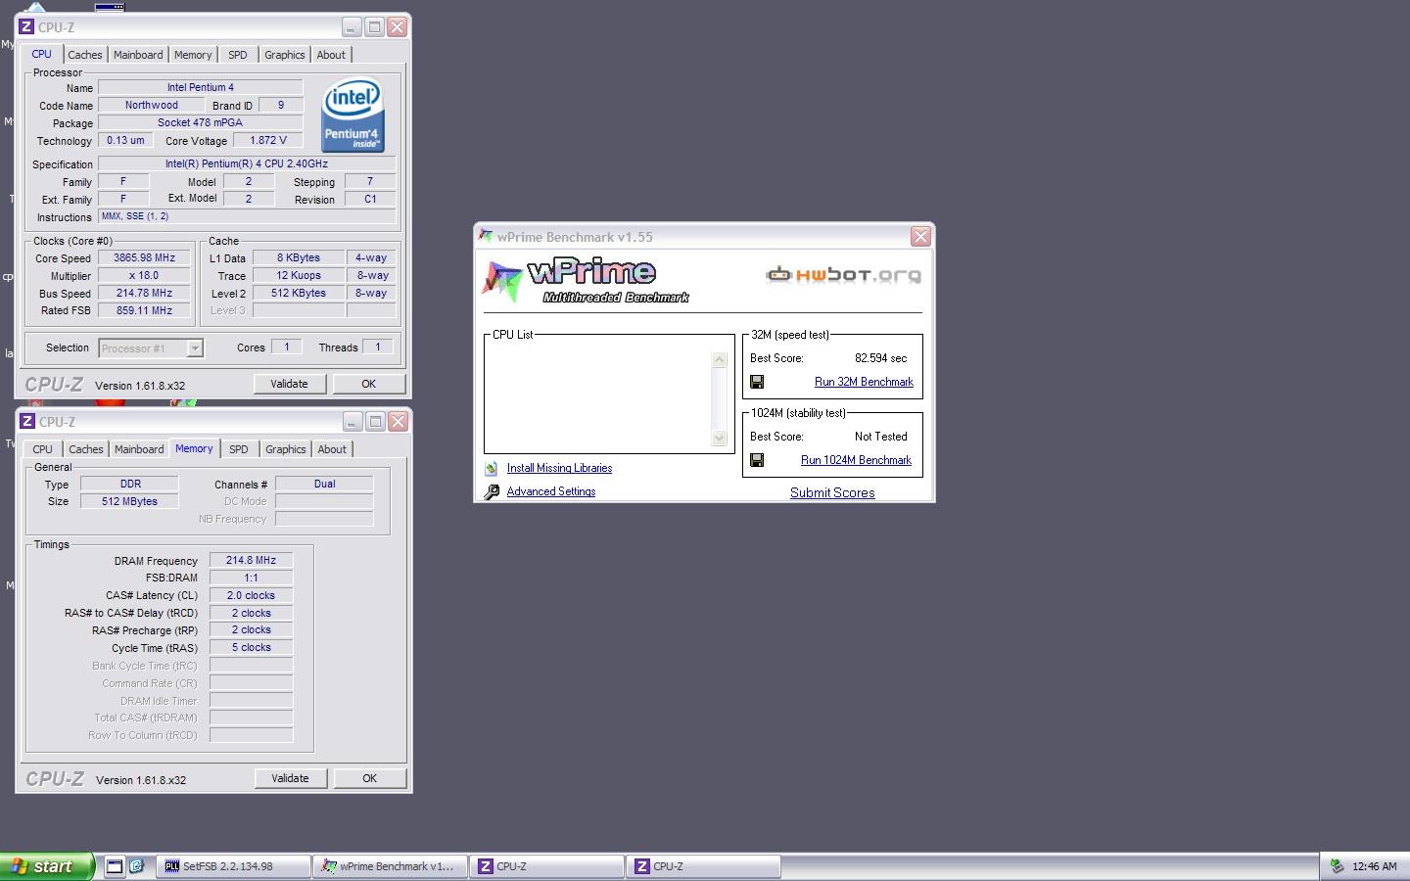Click OK in Memory CPU-Z window
This screenshot has width=1410, height=881.
370,778
